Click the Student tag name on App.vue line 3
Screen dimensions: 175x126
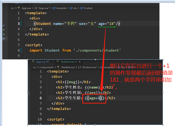[43, 24]
